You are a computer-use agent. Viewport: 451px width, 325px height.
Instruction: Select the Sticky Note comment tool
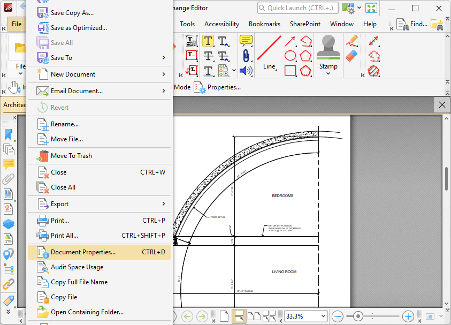point(246,41)
